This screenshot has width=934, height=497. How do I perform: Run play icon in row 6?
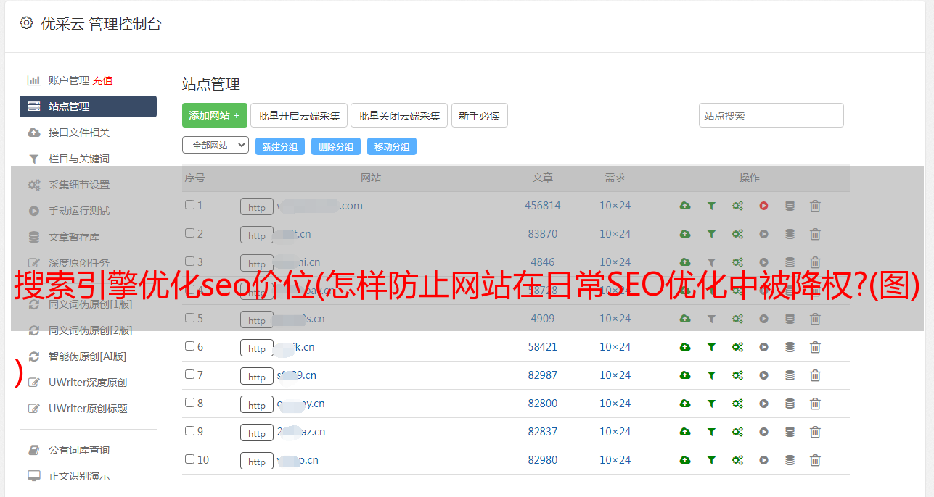pos(763,347)
